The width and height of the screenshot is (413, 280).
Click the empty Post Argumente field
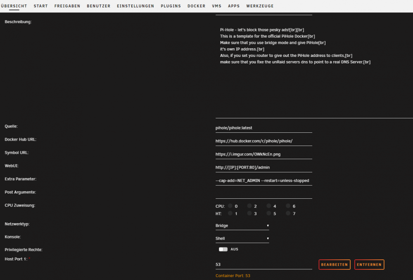(x=263, y=194)
